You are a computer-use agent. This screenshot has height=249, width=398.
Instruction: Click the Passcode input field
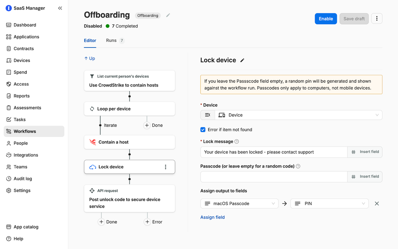click(x=274, y=177)
